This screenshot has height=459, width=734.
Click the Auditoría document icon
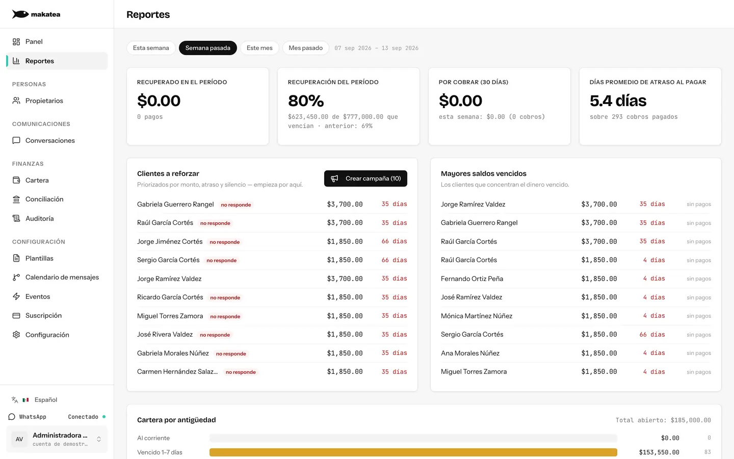pos(16,218)
